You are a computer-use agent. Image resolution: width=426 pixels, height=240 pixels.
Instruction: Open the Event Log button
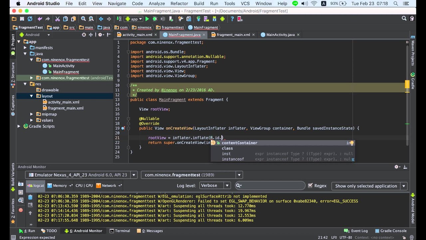point(356,231)
